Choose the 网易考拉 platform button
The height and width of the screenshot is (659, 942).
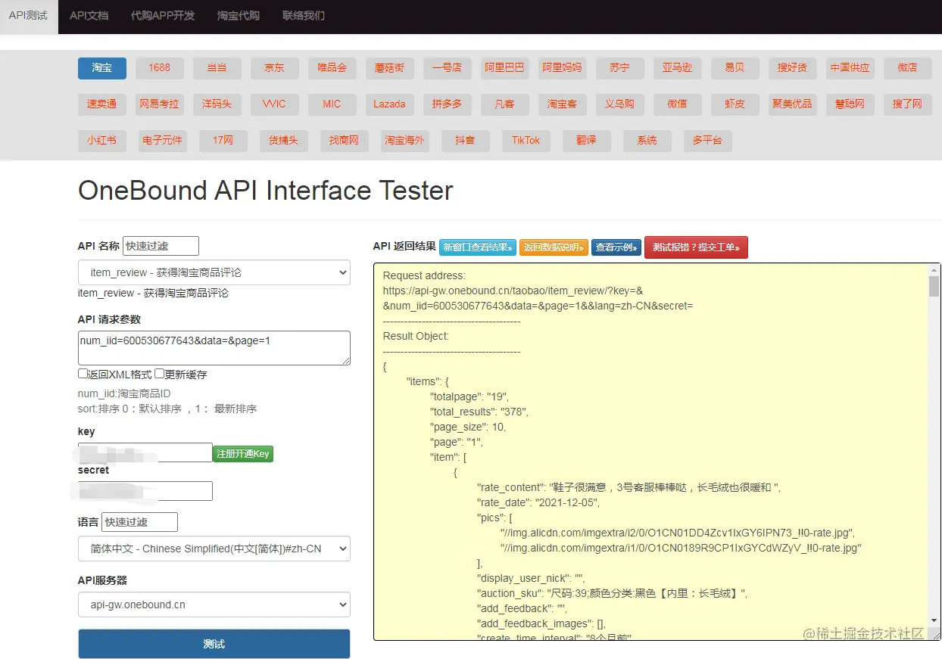[159, 104]
